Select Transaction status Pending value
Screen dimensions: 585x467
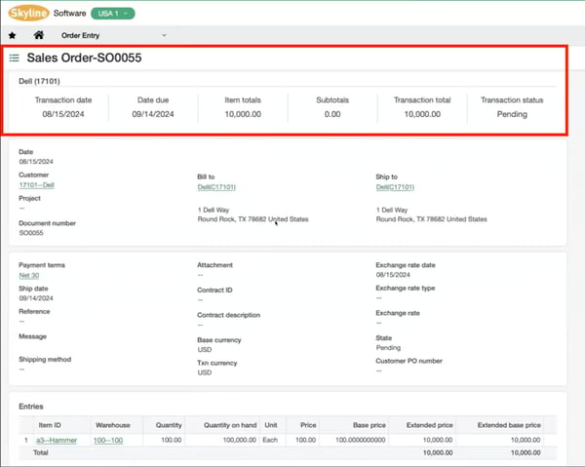point(512,114)
